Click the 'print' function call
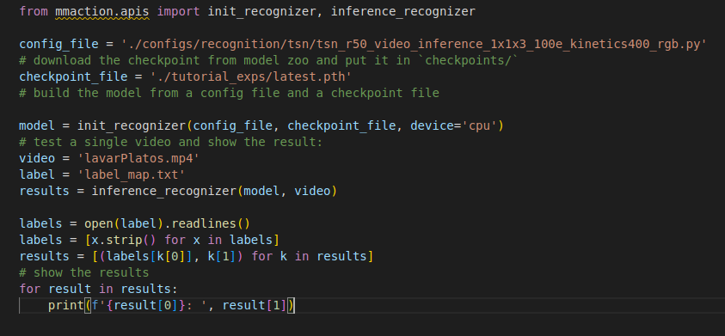The height and width of the screenshot is (336, 725). 66,305
